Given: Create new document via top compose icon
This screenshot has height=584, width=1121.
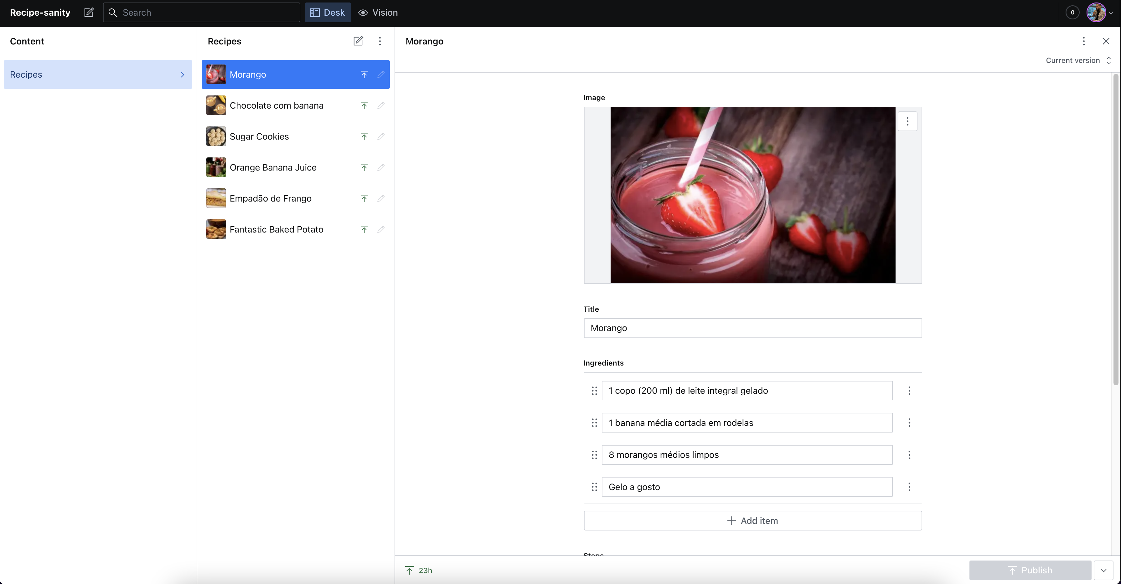Looking at the screenshot, I should [x=89, y=13].
